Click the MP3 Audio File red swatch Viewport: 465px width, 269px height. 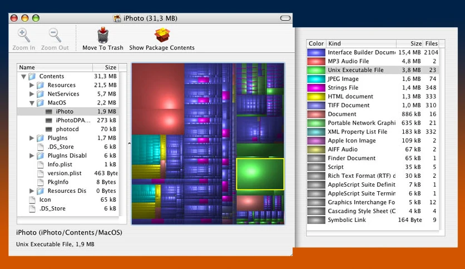[x=316, y=61]
